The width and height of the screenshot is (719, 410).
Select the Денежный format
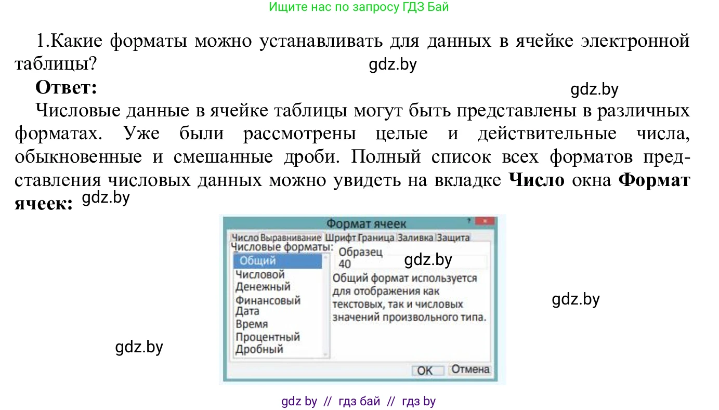263,286
